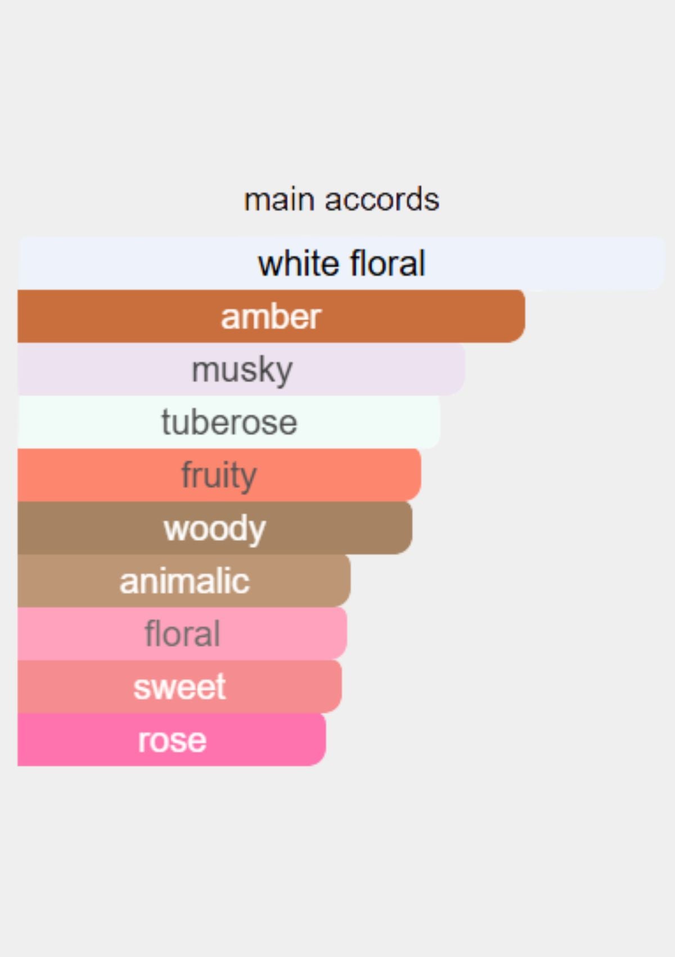Click the 'fruity' text label

click(x=219, y=476)
